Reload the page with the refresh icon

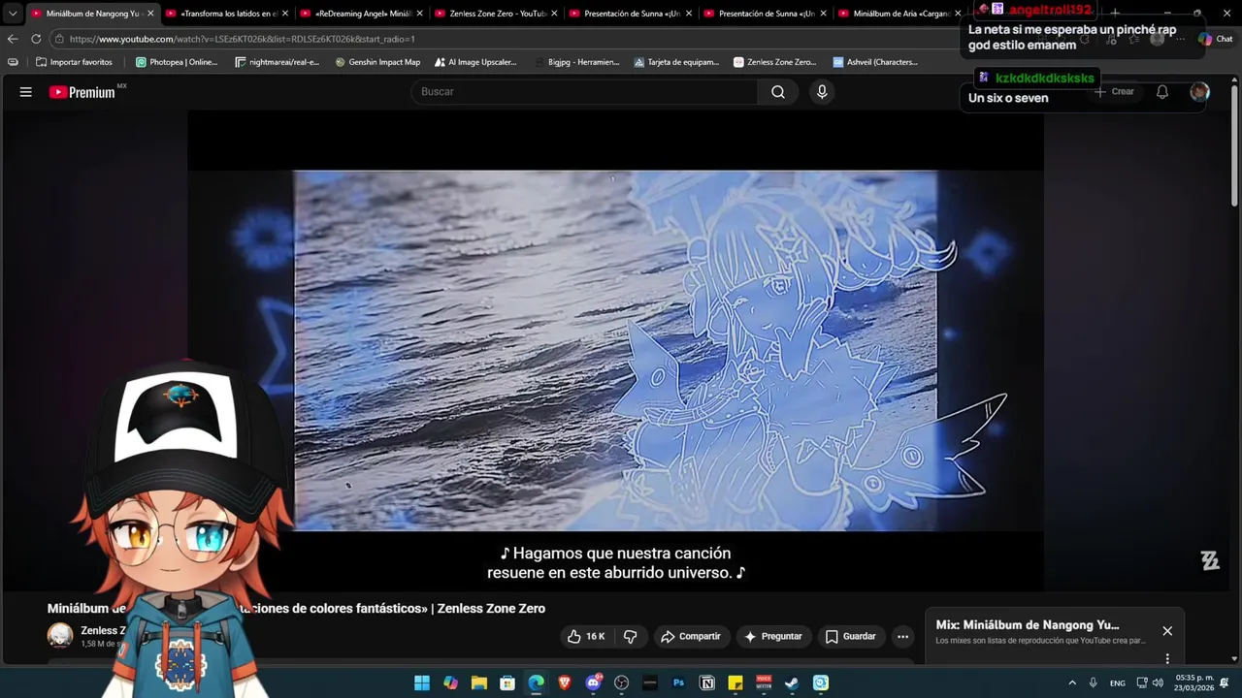point(36,39)
